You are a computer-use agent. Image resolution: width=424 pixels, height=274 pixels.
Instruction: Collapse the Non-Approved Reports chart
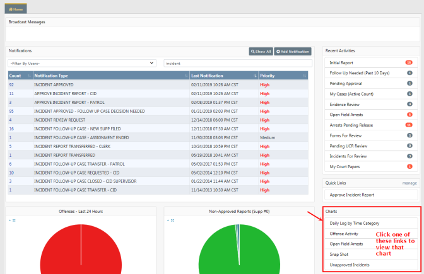pos(168,220)
